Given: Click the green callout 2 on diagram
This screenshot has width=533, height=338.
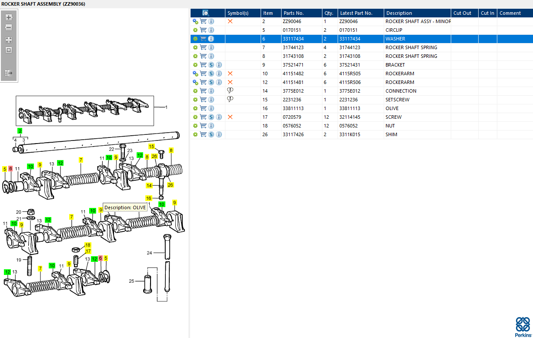Looking at the screenshot, I should [20, 131].
